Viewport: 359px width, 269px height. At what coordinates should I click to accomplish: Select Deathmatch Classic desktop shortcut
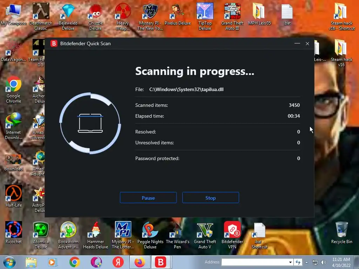[x=41, y=16]
